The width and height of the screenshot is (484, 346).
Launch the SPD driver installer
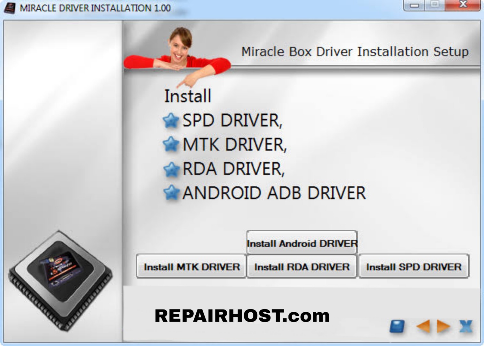(x=414, y=266)
